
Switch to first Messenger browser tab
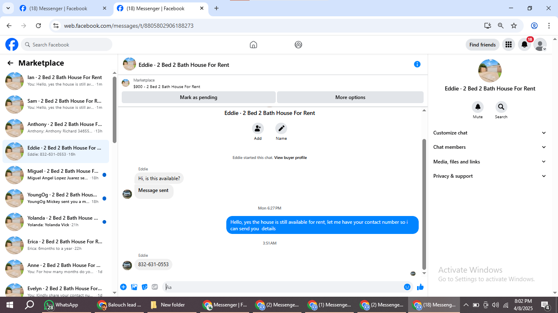[x=63, y=8]
